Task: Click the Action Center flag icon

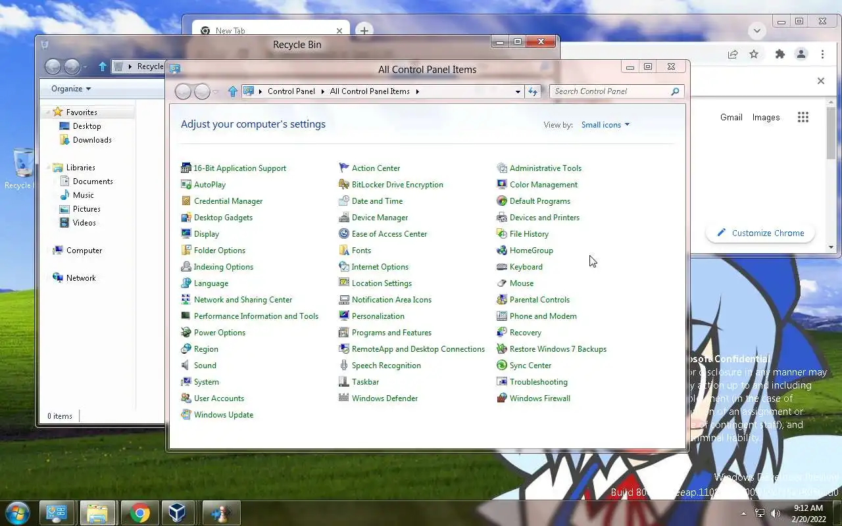Action: point(344,168)
